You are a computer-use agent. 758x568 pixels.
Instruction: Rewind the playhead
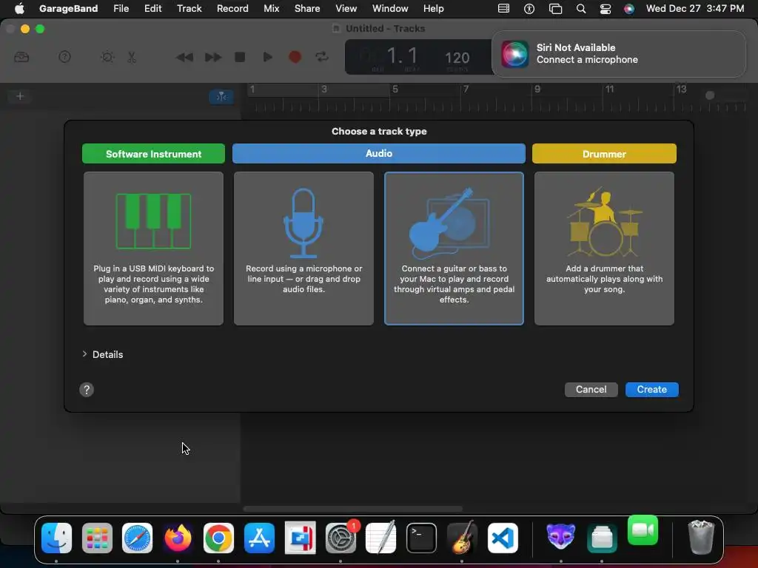[x=184, y=58]
